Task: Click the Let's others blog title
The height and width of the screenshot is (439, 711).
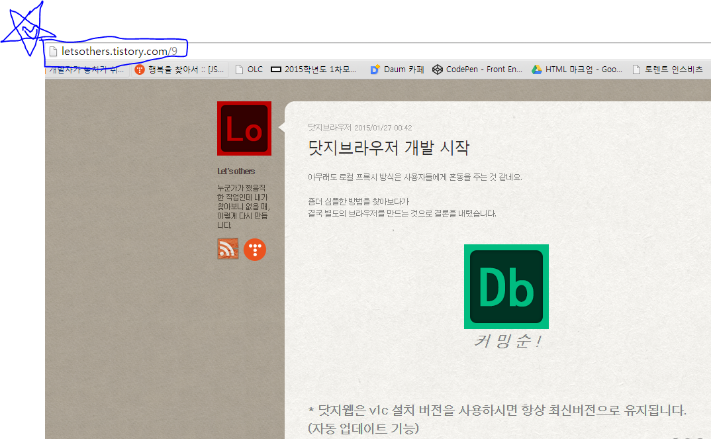Action: click(236, 171)
